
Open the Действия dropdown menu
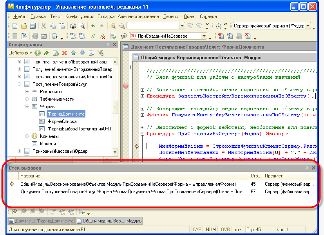pyautogui.click(x=20, y=53)
